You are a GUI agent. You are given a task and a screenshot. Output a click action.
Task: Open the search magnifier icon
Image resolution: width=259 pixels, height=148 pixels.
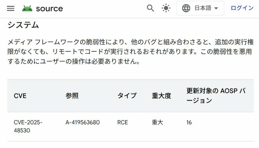[150, 8]
